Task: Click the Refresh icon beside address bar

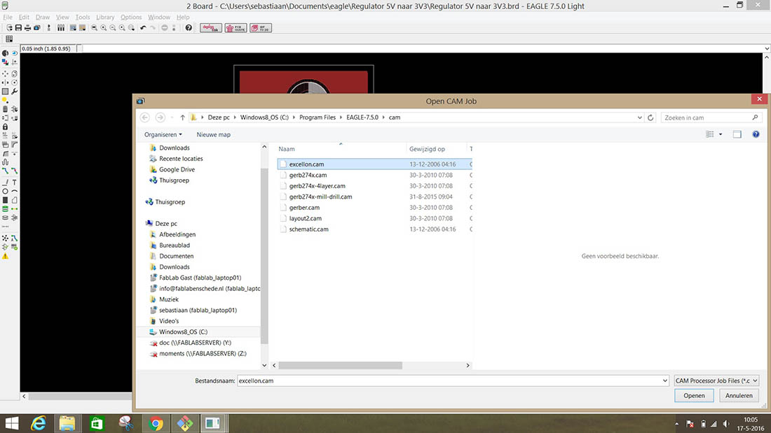Action: point(650,118)
